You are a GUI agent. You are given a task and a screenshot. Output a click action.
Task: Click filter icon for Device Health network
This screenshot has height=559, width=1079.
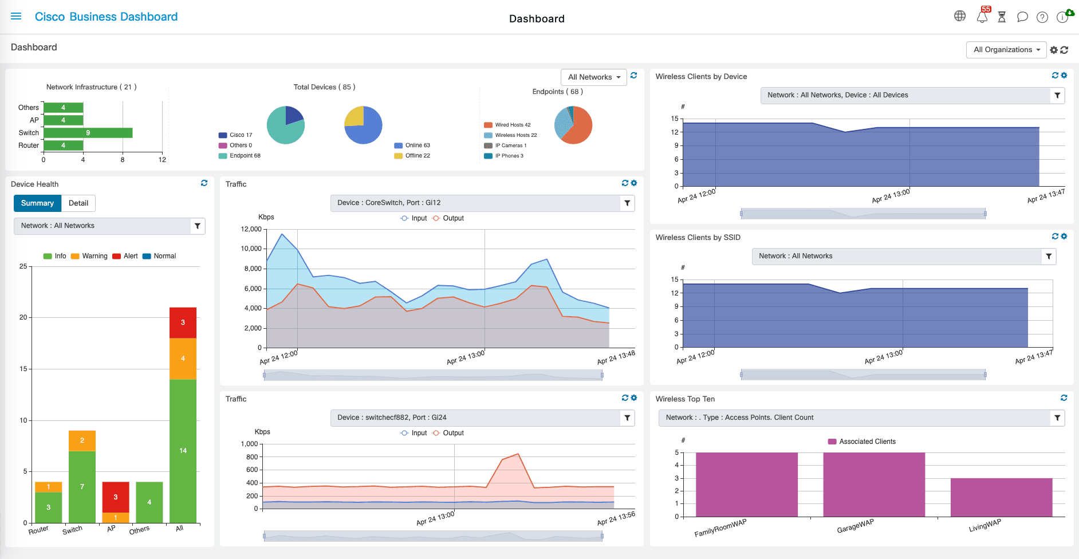[x=198, y=226]
